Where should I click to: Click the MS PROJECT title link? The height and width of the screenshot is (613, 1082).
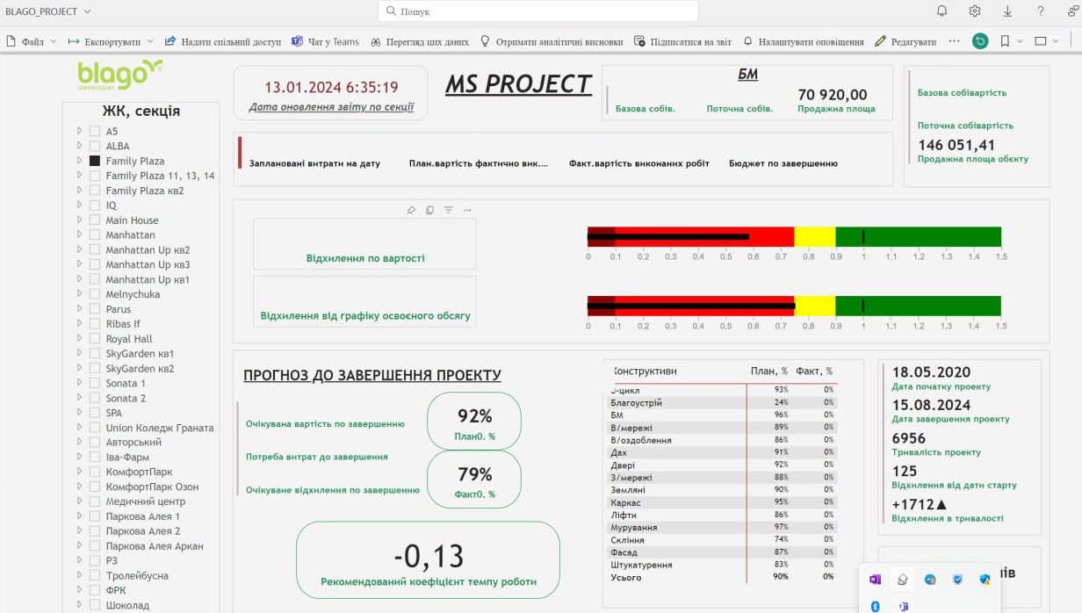[518, 84]
